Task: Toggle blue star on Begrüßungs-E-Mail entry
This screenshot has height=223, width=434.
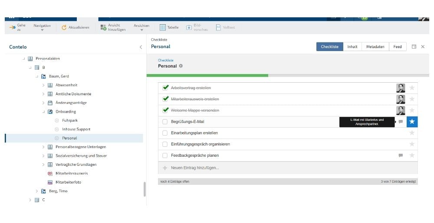Action: coord(412,122)
